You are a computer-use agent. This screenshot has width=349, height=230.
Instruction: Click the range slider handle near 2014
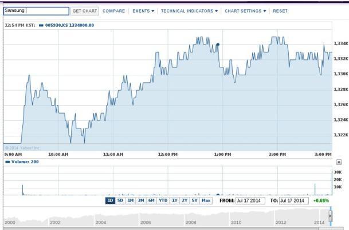click(x=331, y=216)
